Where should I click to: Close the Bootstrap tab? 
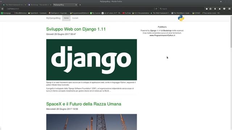point(51,5)
